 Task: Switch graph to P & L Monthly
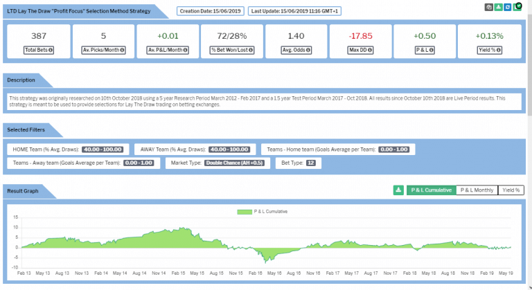click(x=477, y=190)
